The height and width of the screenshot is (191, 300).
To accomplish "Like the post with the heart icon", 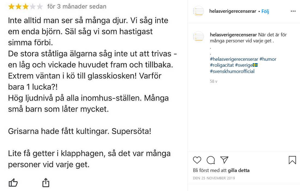I will (x=197, y=160).
